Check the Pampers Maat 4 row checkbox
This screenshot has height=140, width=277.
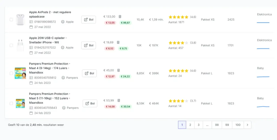coord(11,73)
